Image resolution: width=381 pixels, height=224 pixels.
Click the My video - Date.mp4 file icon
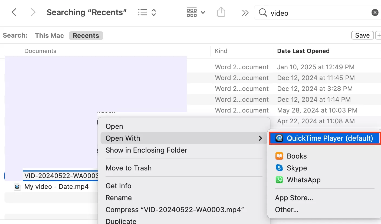[x=17, y=187]
